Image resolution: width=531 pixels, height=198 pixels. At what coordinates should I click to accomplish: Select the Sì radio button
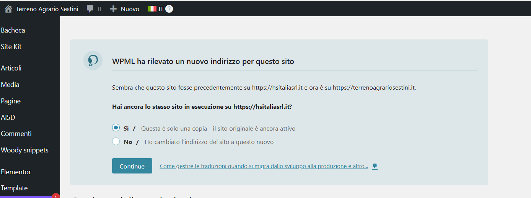pyautogui.click(x=116, y=128)
